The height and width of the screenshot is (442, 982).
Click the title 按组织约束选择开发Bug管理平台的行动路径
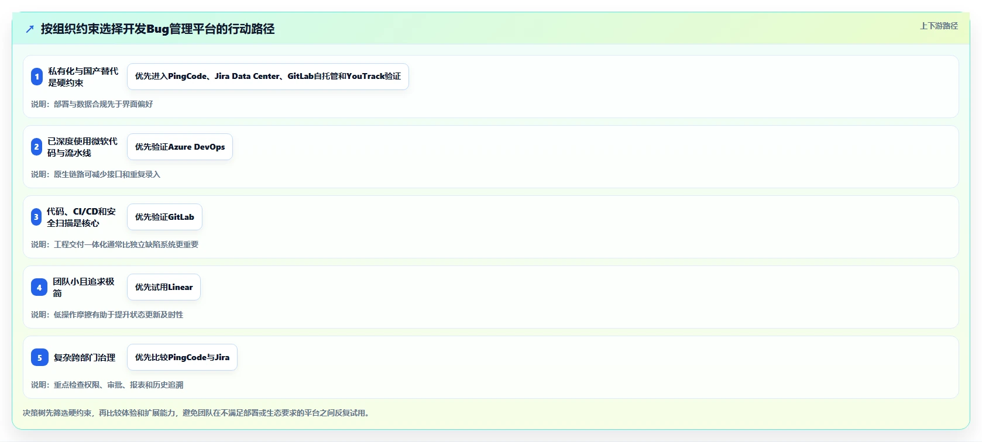coord(157,29)
